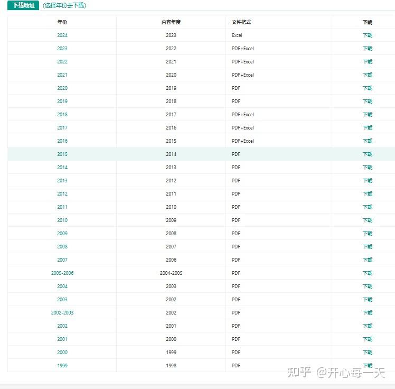Download the 2018 PDF+Excel file

coord(368,115)
